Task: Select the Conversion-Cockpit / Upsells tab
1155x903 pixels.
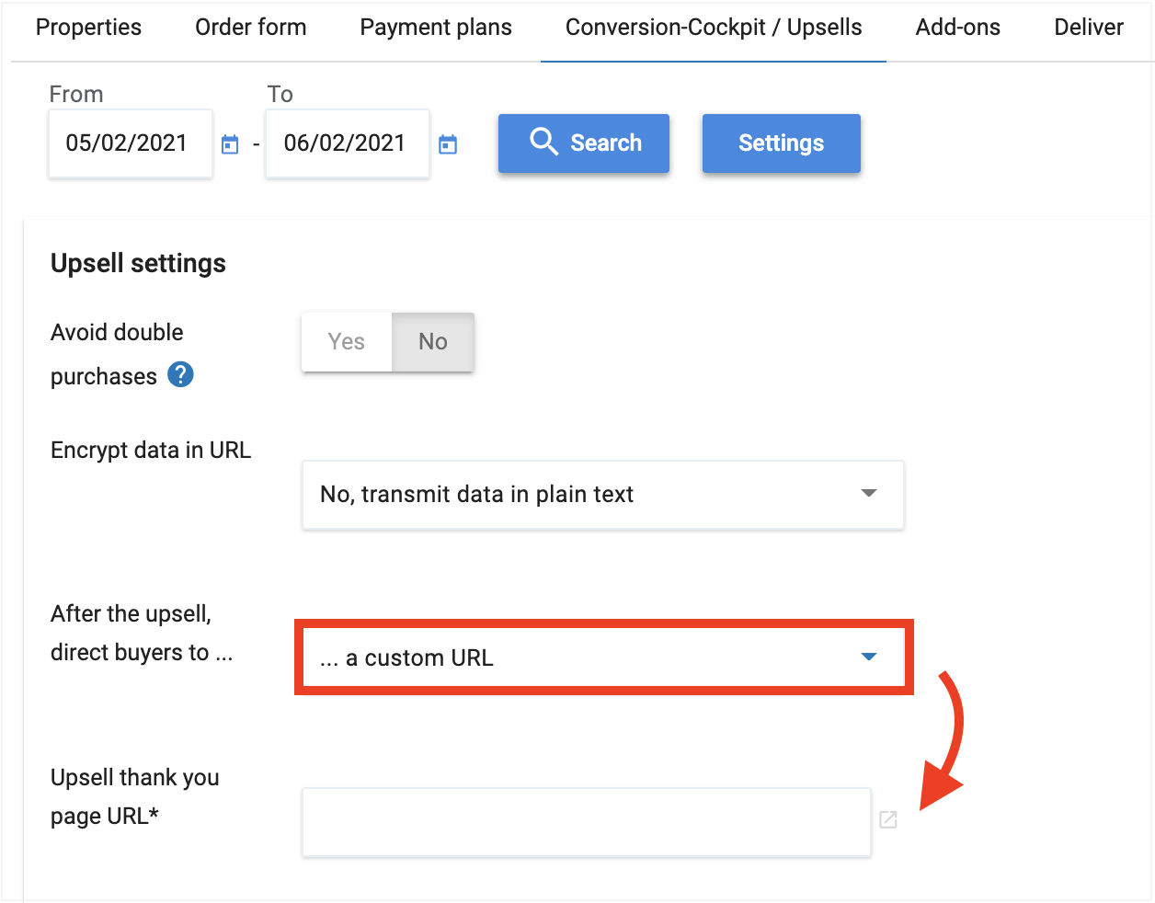Action: (x=714, y=28)
